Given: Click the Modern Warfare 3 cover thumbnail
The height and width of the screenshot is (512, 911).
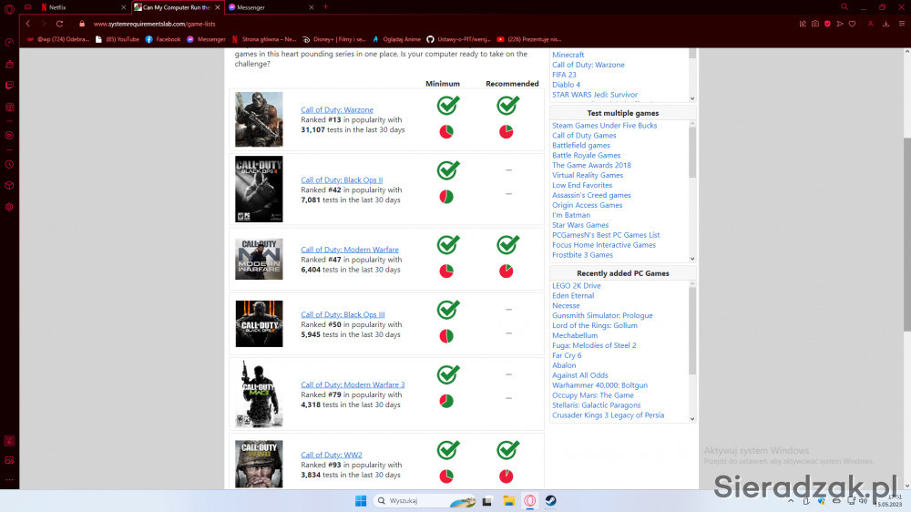Looking at the screenshot, I should (x=259, y=394).
